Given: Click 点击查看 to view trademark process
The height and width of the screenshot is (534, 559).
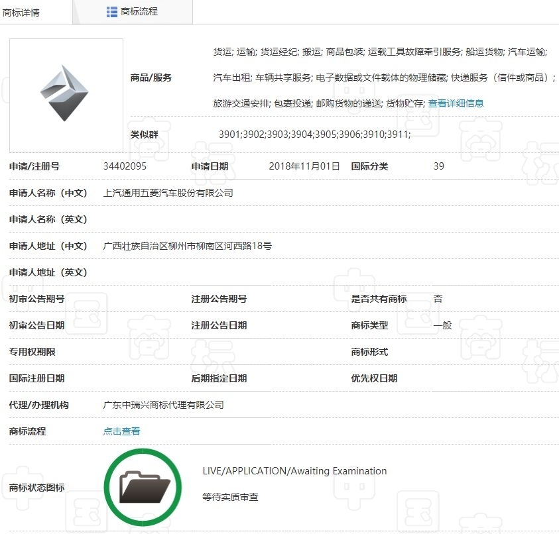Looking at the screenshot, I should pyautogui.click(x=121, y=431).
